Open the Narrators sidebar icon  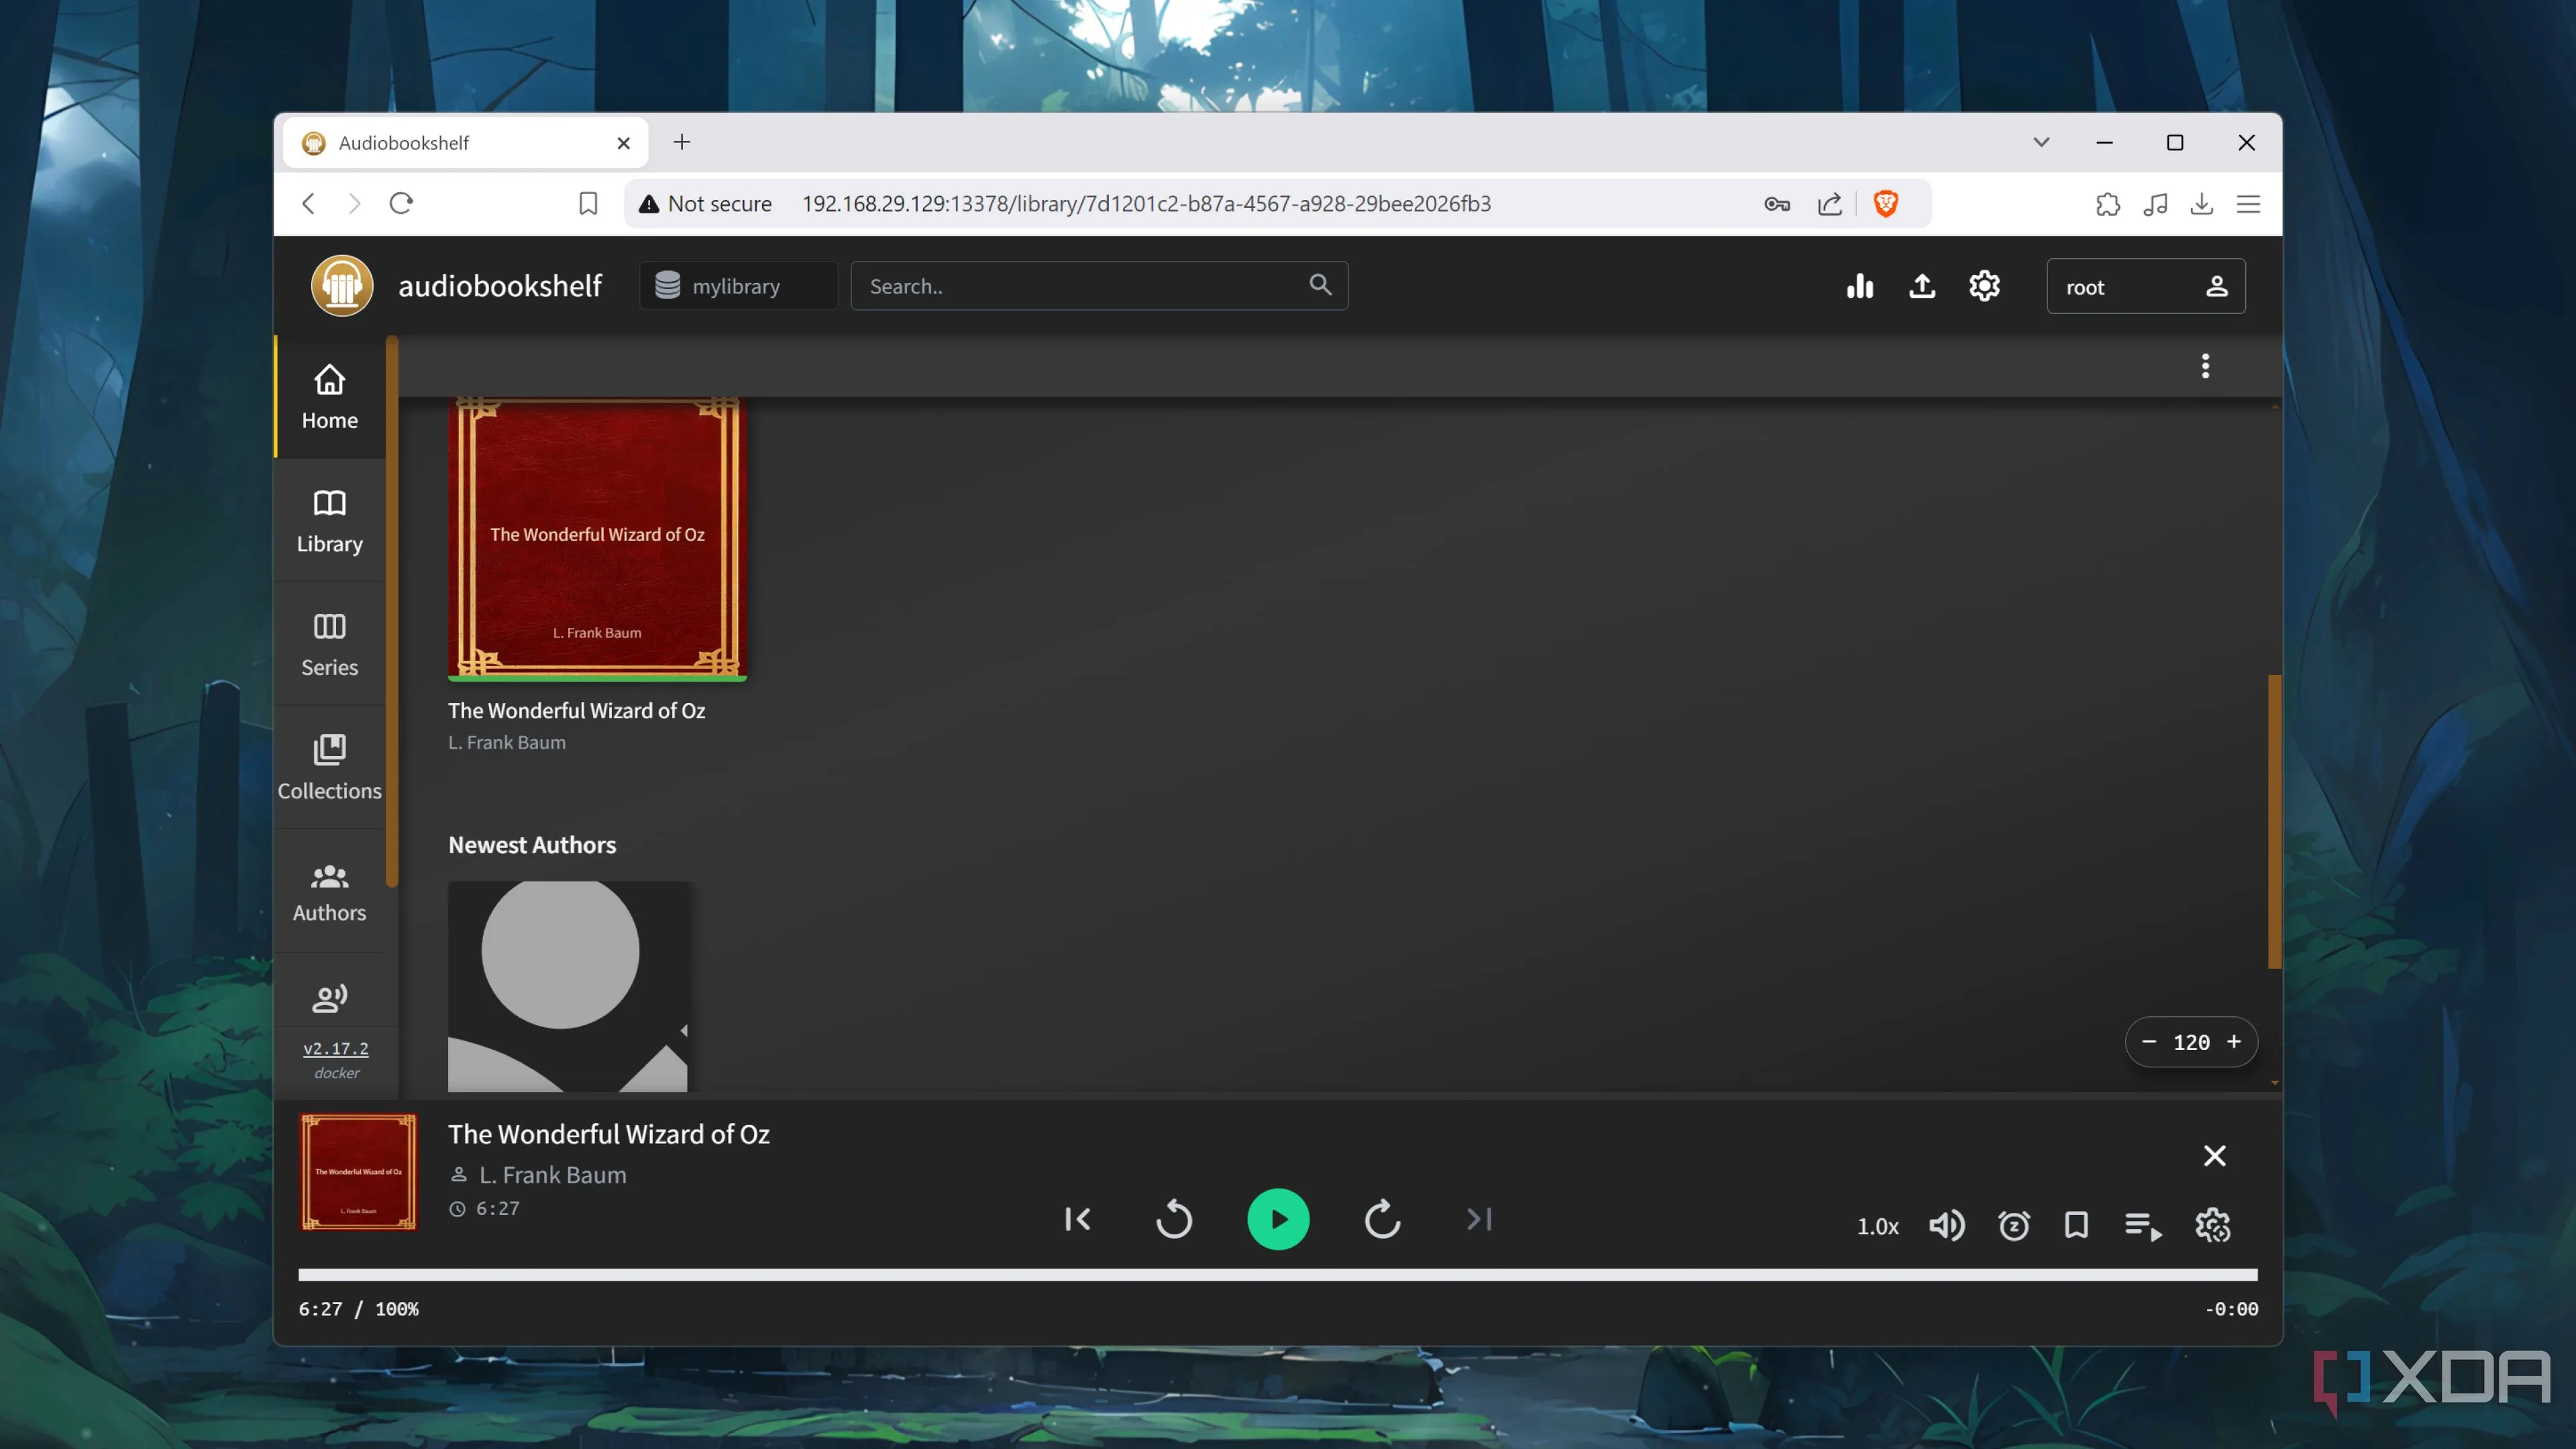(329, 997)
